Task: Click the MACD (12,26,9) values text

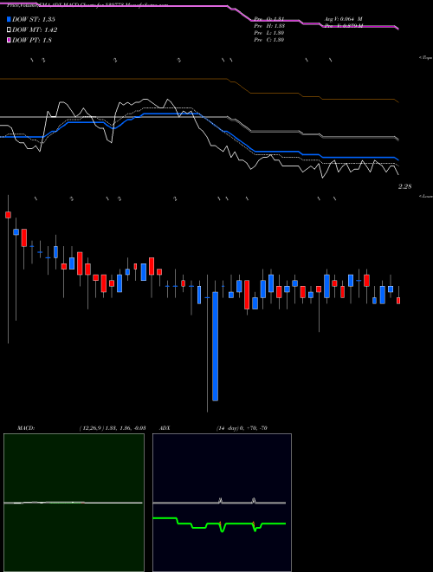Action: pos(113,428)
